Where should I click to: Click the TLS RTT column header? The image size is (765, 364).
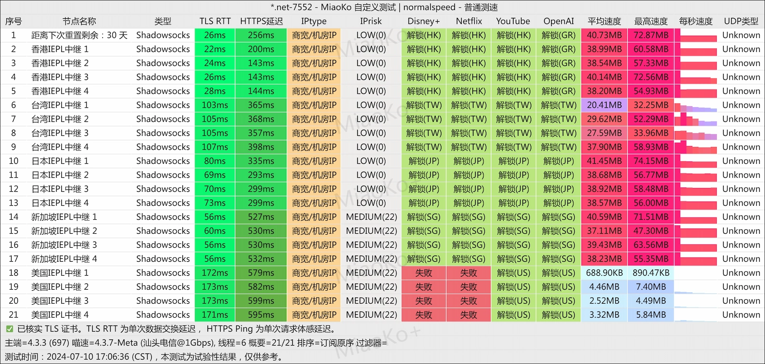pyautogui.click(x=215, y=21)
